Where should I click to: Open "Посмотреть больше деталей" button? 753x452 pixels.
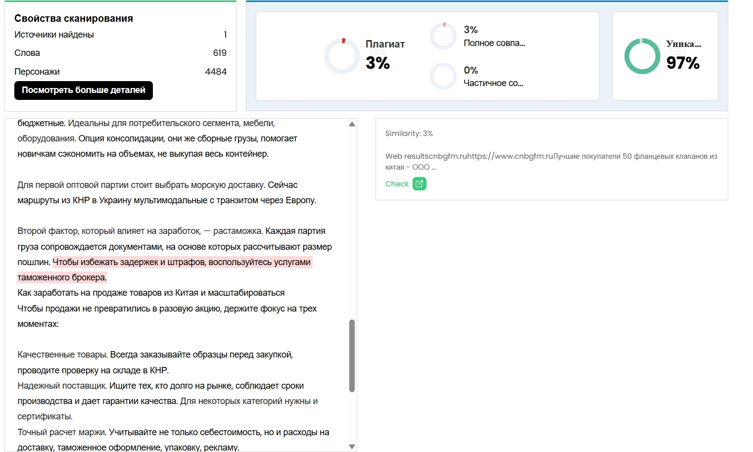[x=84, y=90]
